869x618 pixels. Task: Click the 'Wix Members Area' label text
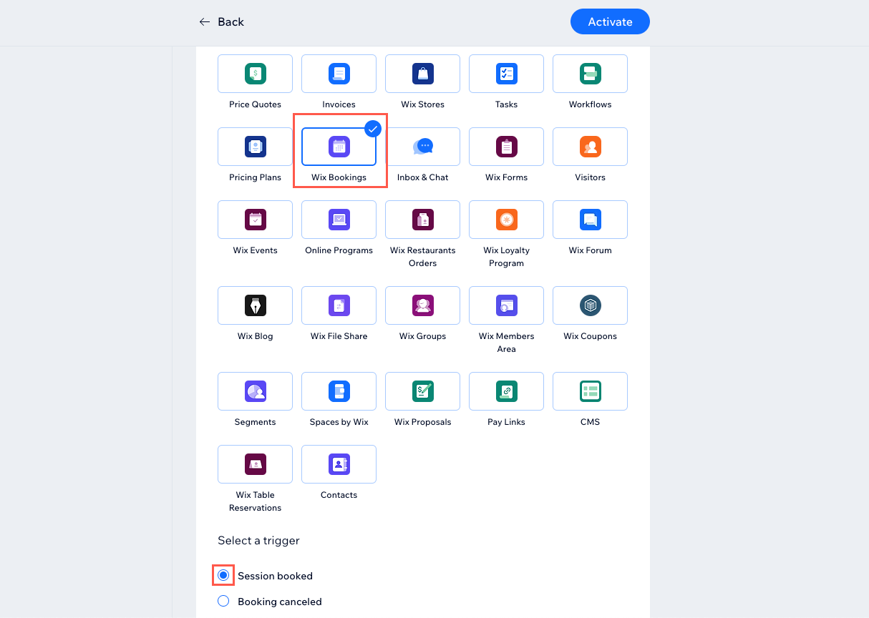coord(506,343)
